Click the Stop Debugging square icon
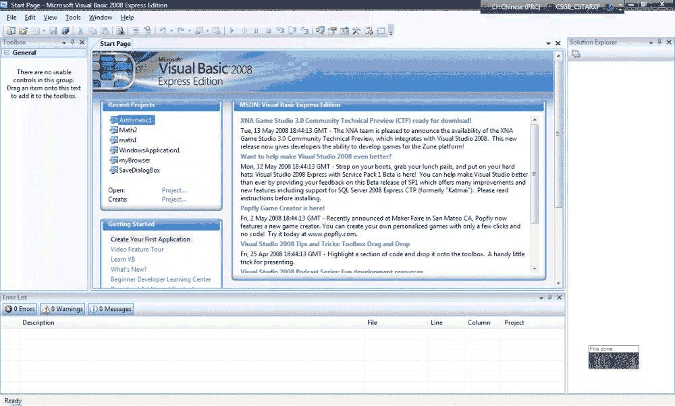This screenshot has height=406, width=675. point(268,30)
